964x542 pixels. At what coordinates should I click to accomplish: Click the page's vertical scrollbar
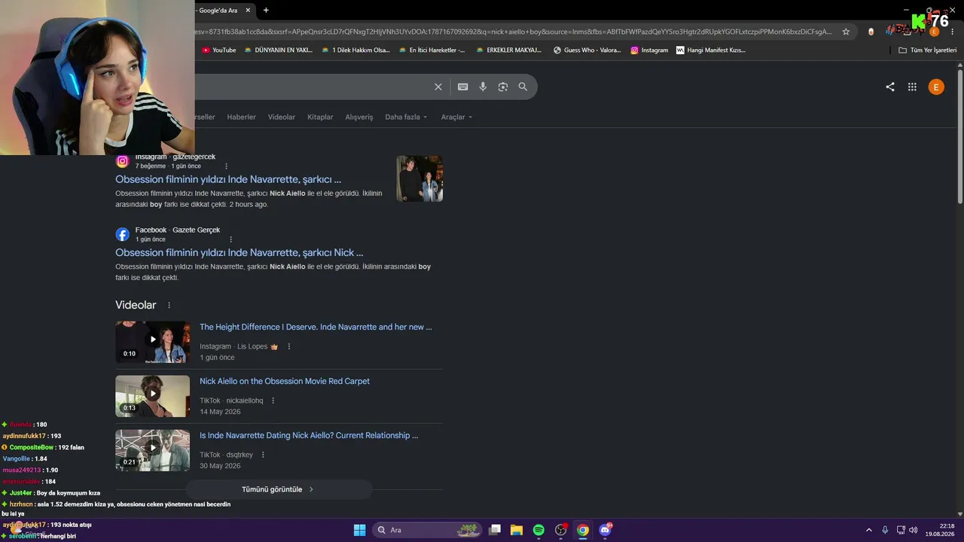click(960, 135)
